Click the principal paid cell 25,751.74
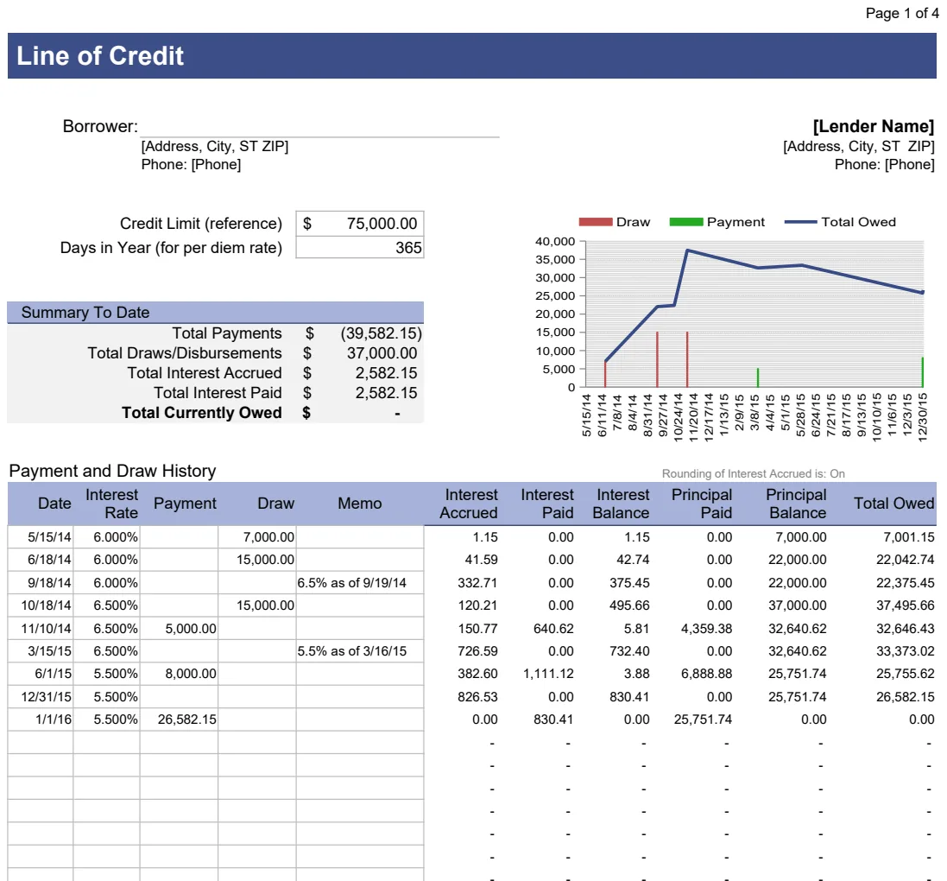Screen dimensions: 947x881 (703, 719)
